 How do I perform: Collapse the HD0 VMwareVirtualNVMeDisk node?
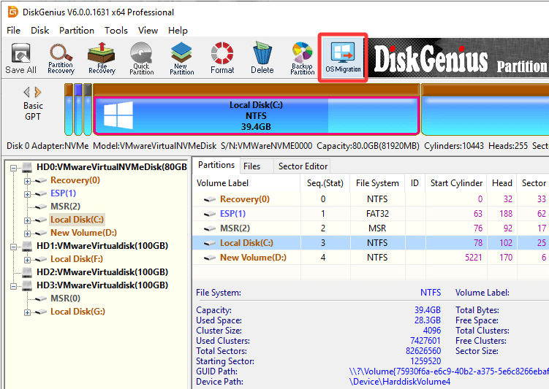[13, 167]
